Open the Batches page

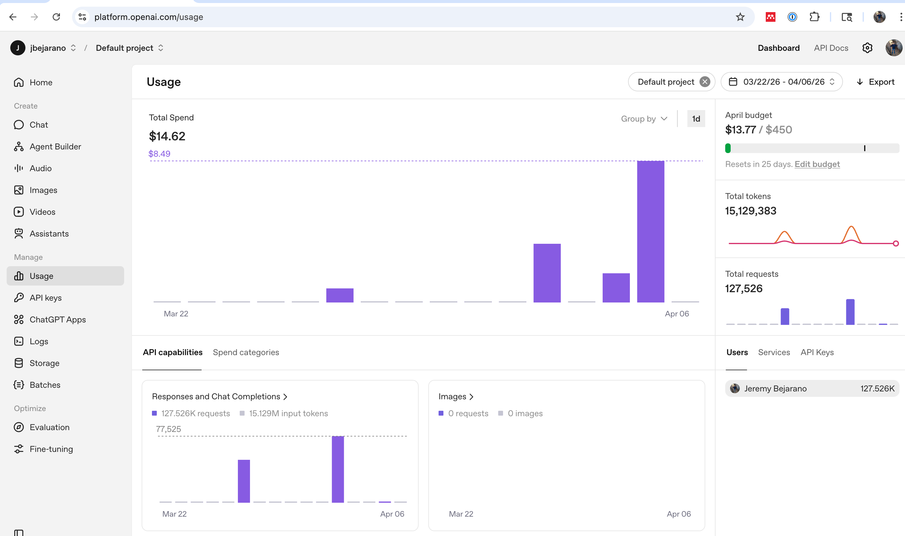[x=65, y=385]
